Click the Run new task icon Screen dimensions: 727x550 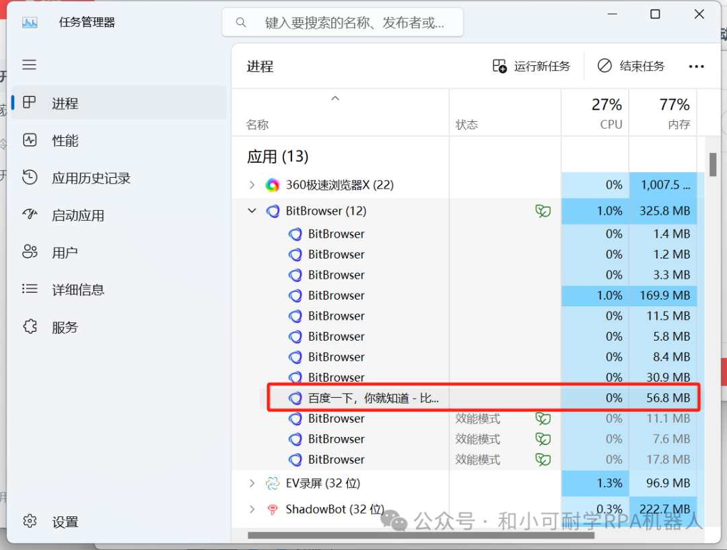[x=499, y=66]
